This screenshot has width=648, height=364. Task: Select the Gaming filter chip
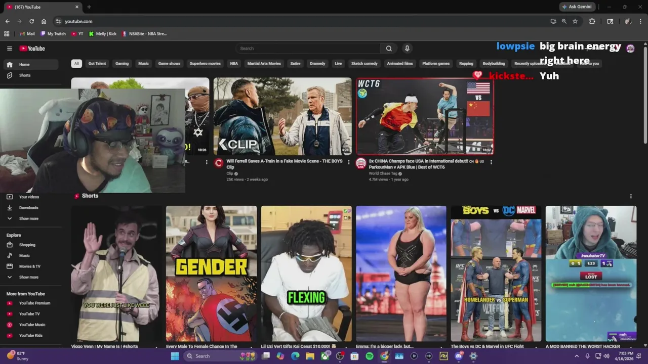(122, 64)
